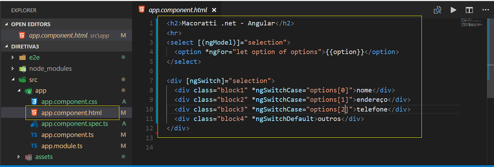Expand the node_modules folder arrow
Screen dimensions: 494x167
(x=13, y=68)
